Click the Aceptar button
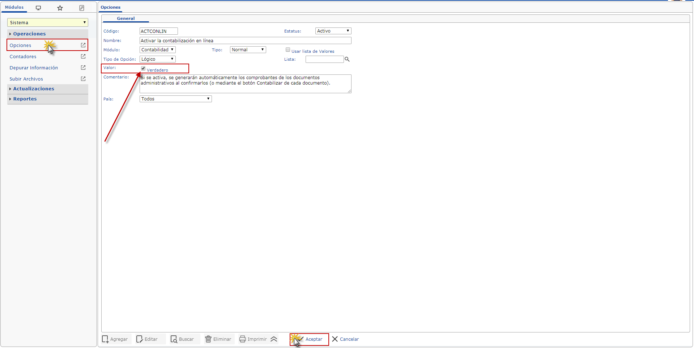 (309, 339)
